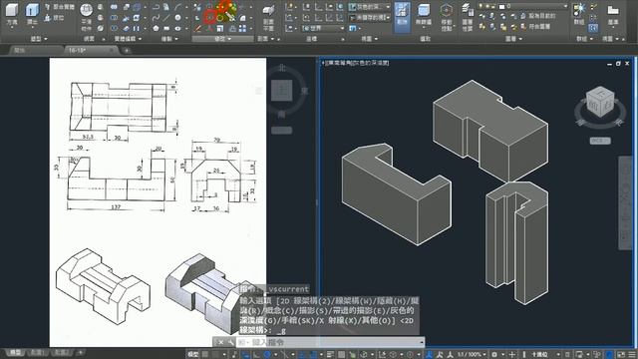The height and width of the screenshot is (359, 638).
Task: Open the annotation scale 1:1/100% dropdown
Action: 472,355
